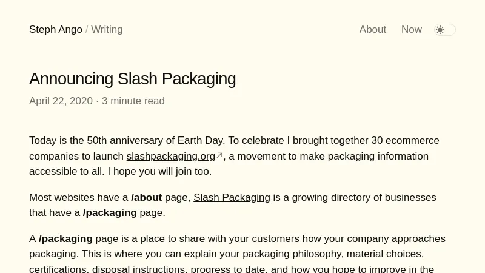Screen dimensions: 485x273
Task: Click the Announcing Slash Packaging heading
Action: pyautogui.click(x=132, y=79)
